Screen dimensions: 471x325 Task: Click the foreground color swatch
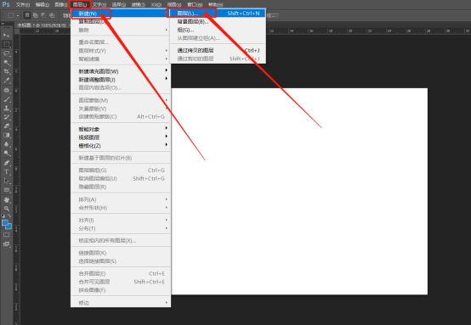pos(4,223)
